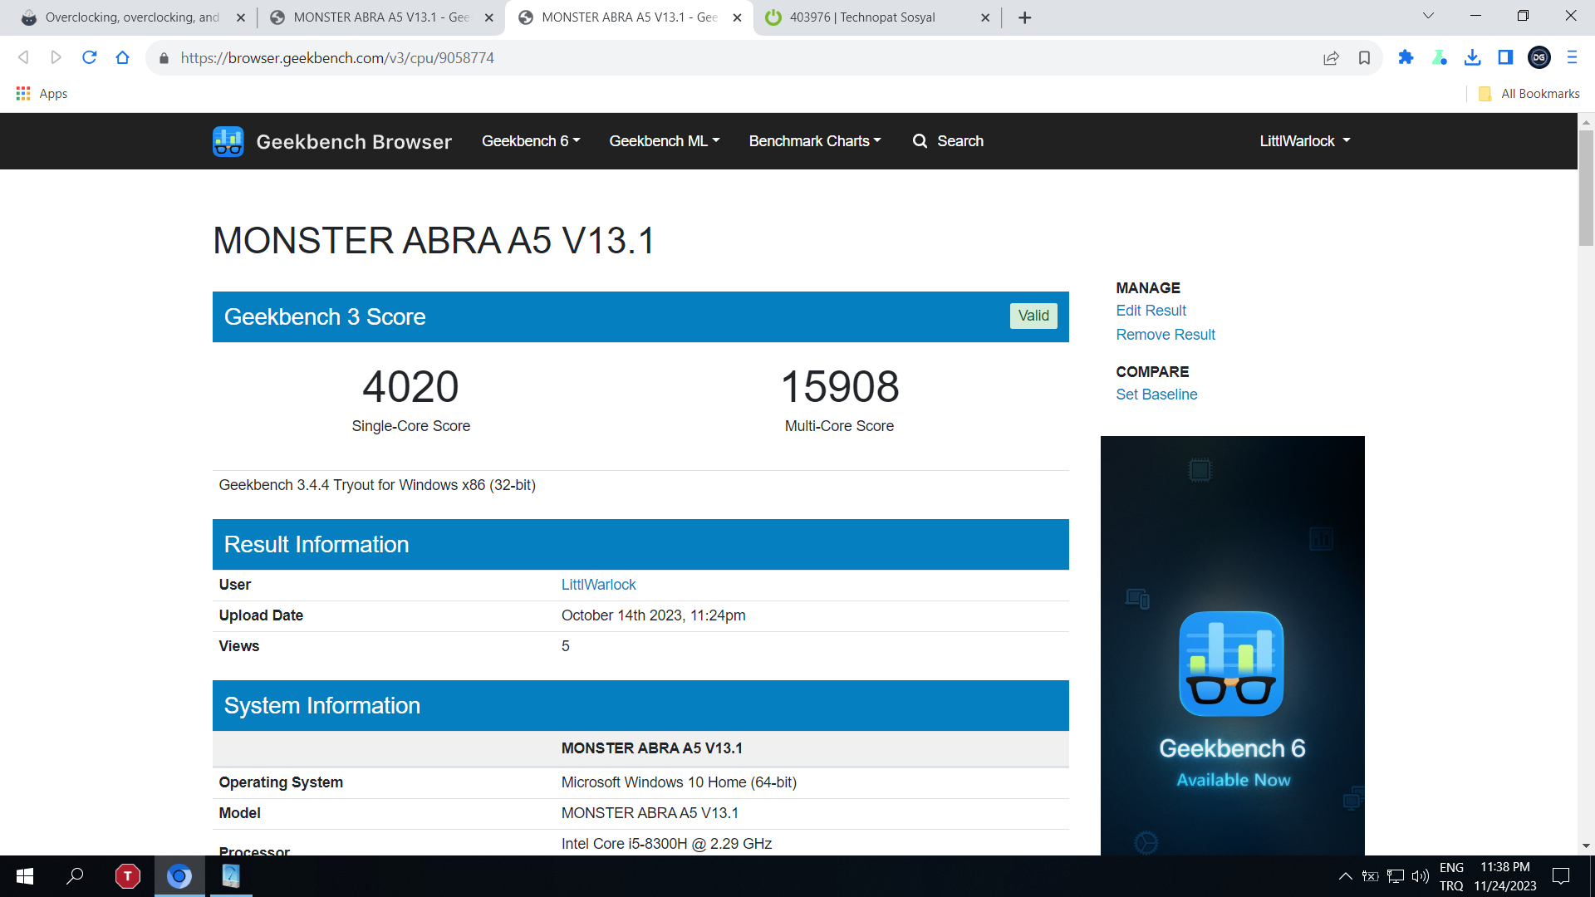
Task: Open the LittlWarlock account dropdown
Action: pyautogui.click(x=1305, y=141)
